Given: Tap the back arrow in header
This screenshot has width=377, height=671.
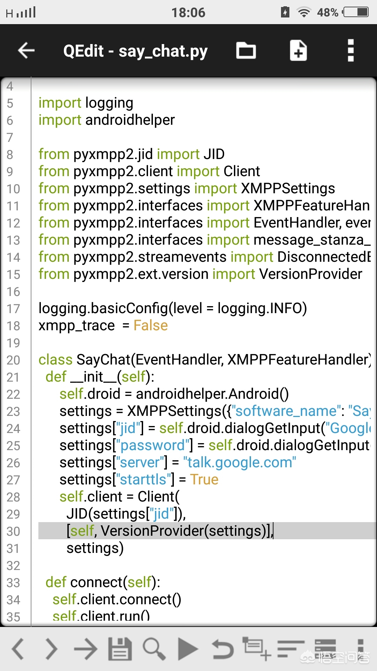Looking at the screenshot, I should point(26,51).
